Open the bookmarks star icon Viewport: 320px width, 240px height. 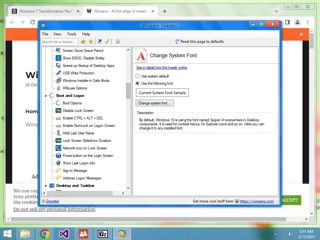pyautogui.click(x=91, y=42)
